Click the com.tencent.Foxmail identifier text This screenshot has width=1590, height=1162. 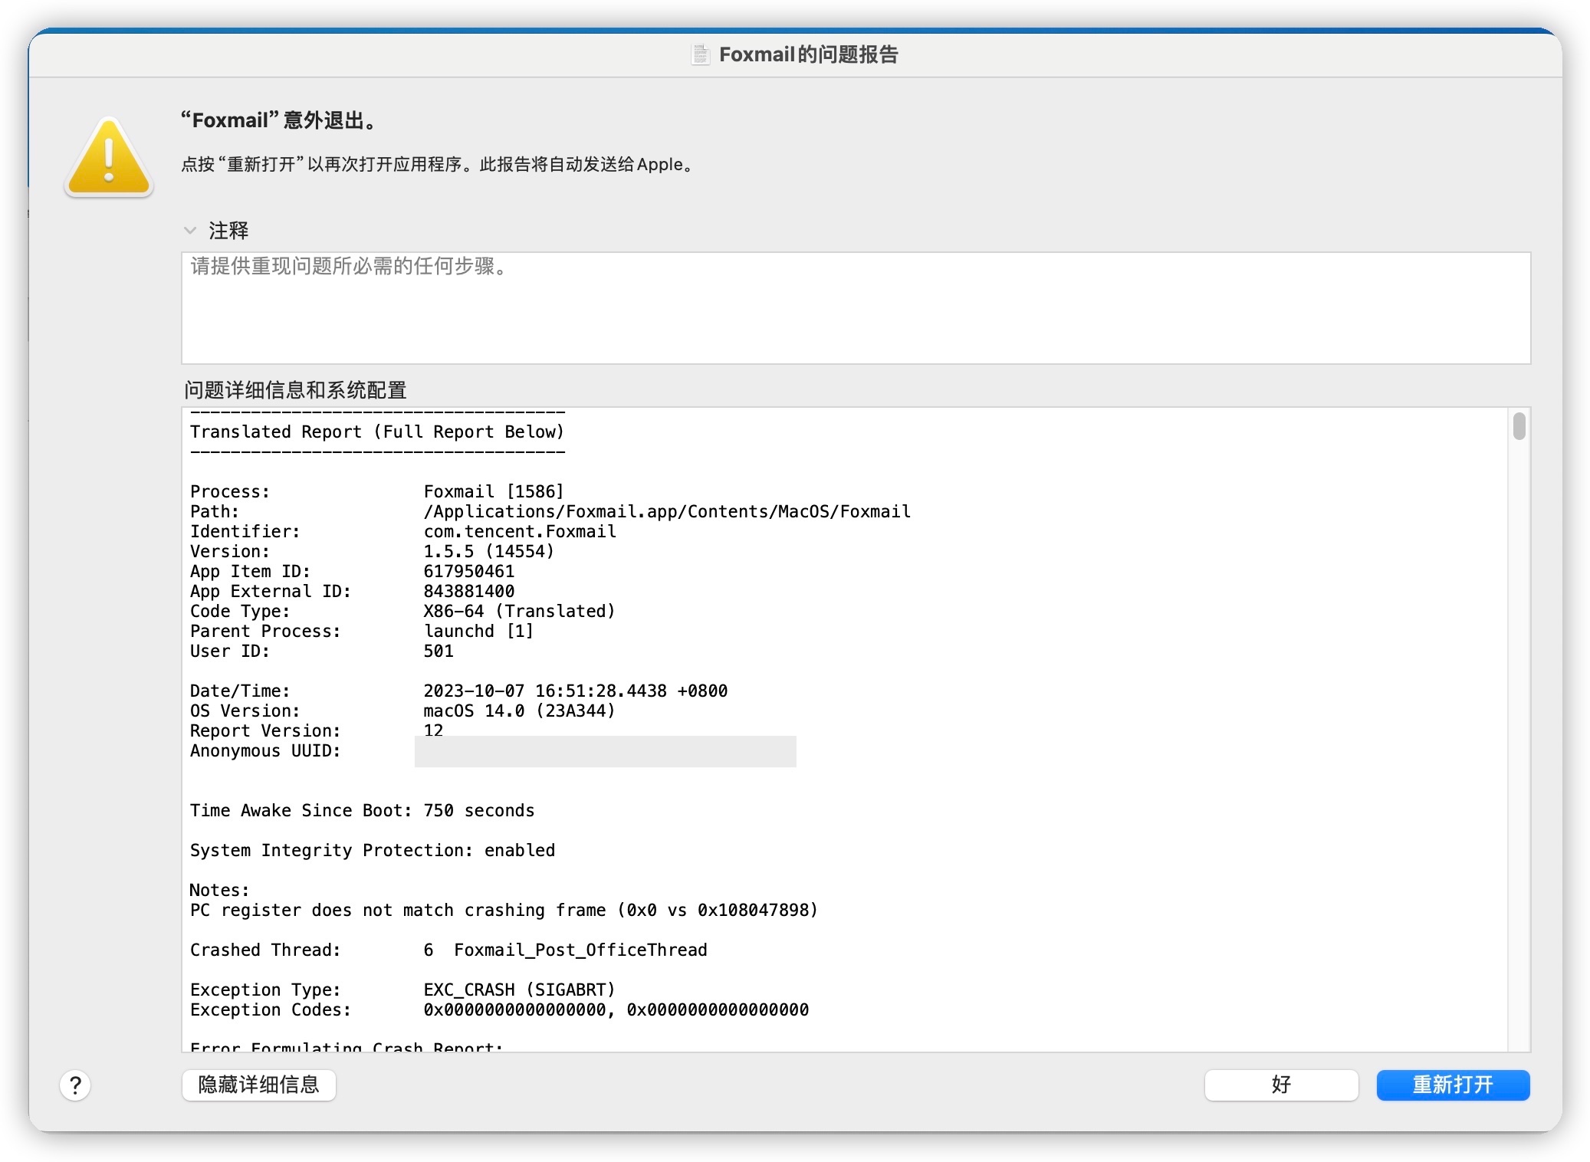pyautogui.click(x=519, y=531)
